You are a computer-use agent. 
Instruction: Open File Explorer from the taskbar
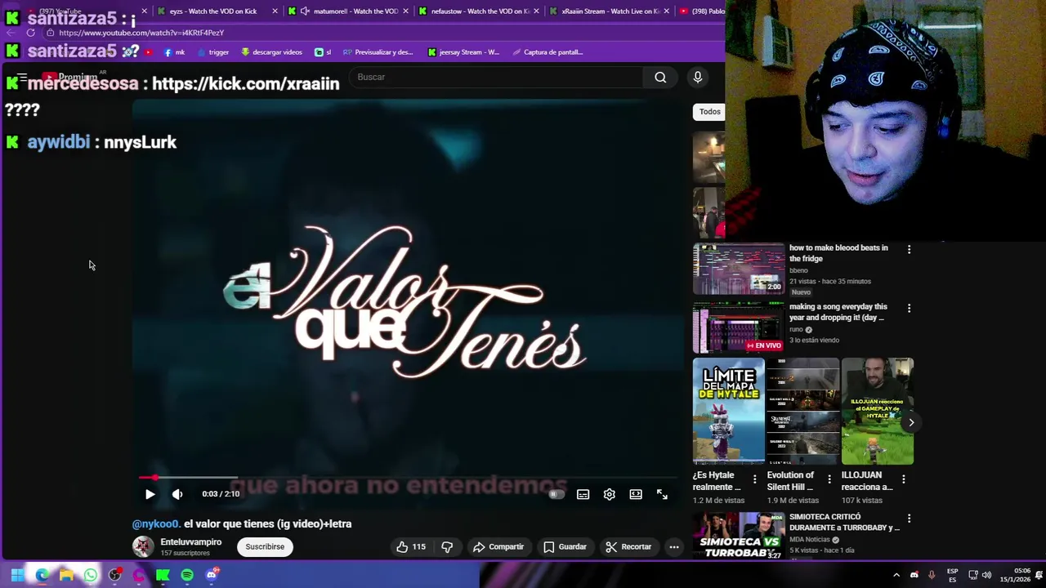66,576
